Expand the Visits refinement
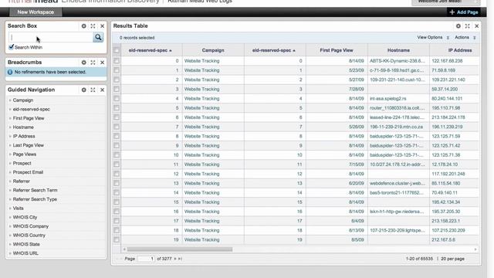The height and width of the screenshot is (278, 494). [x=18, y=208]
